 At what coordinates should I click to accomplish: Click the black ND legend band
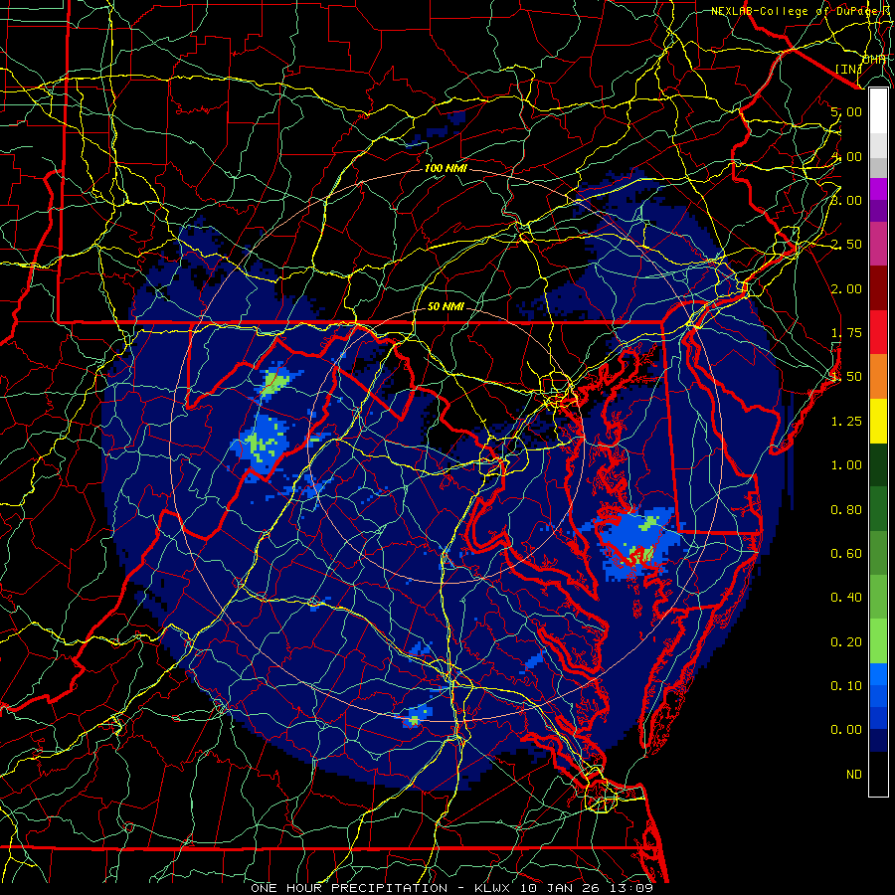coord(878,774)
